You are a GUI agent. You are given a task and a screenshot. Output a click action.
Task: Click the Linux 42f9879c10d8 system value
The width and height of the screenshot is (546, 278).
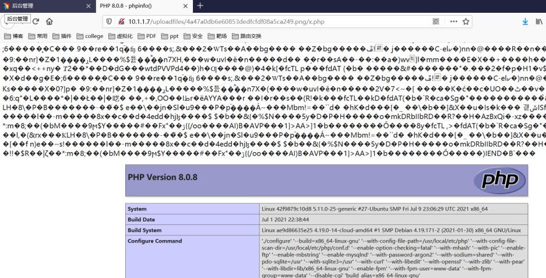375,209
